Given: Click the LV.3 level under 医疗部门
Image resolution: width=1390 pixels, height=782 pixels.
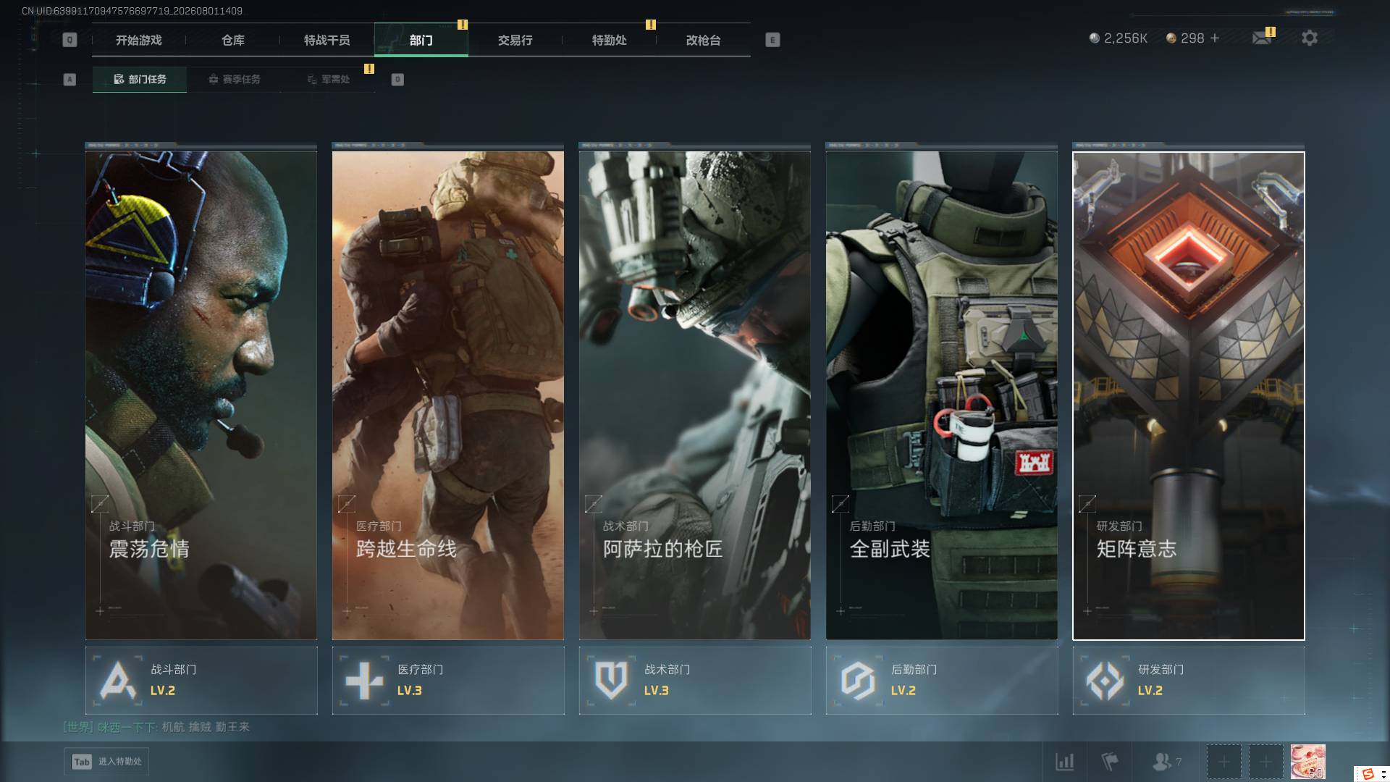Looking at the screenshot, I should pyautogui.click(x=410, y=691).
